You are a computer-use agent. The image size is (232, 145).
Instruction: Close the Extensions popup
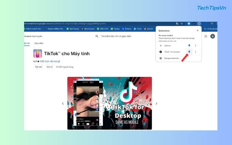(197, 30)
